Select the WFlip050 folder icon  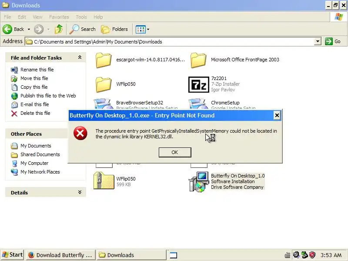coord(104,84)
